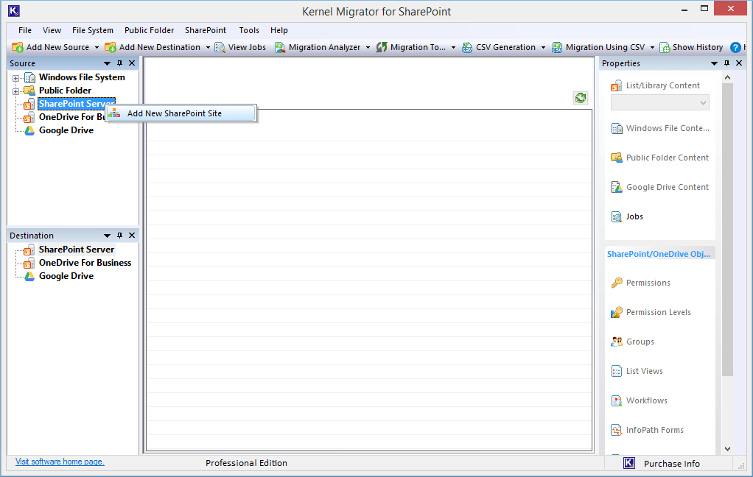Close the Source panel
This screenshot has height=477, width=753.
click(x=132, y=63)
